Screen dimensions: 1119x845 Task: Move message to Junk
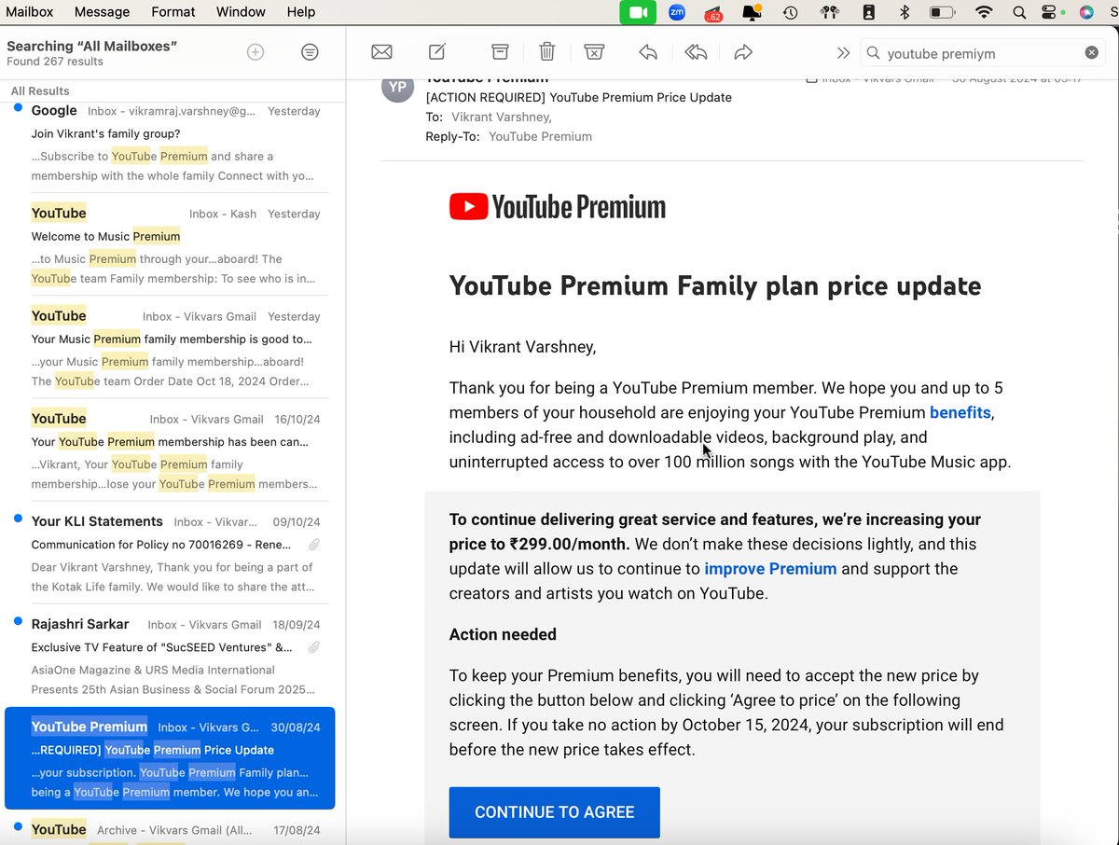(594, 52)
